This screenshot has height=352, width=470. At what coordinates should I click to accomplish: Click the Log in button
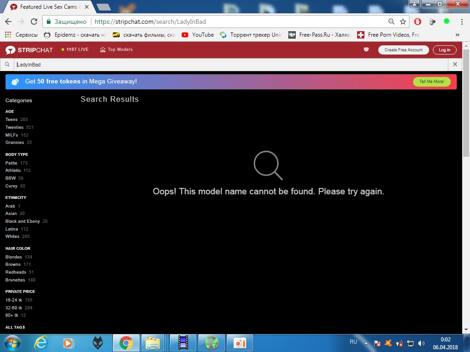pos(444,49)
